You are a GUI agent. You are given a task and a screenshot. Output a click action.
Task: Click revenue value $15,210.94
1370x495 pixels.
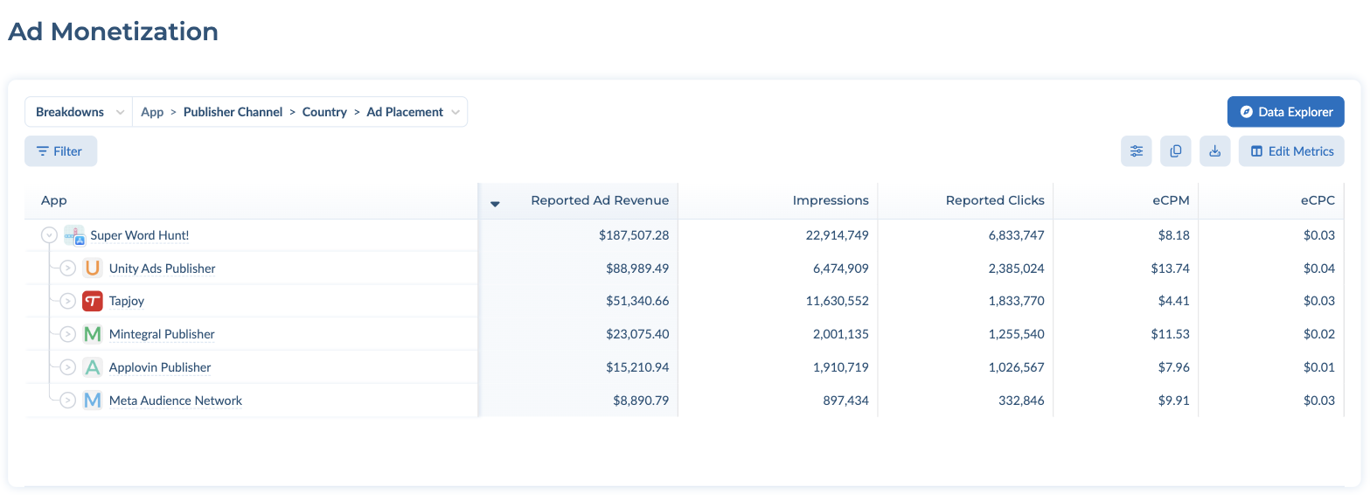coord(637,367)
